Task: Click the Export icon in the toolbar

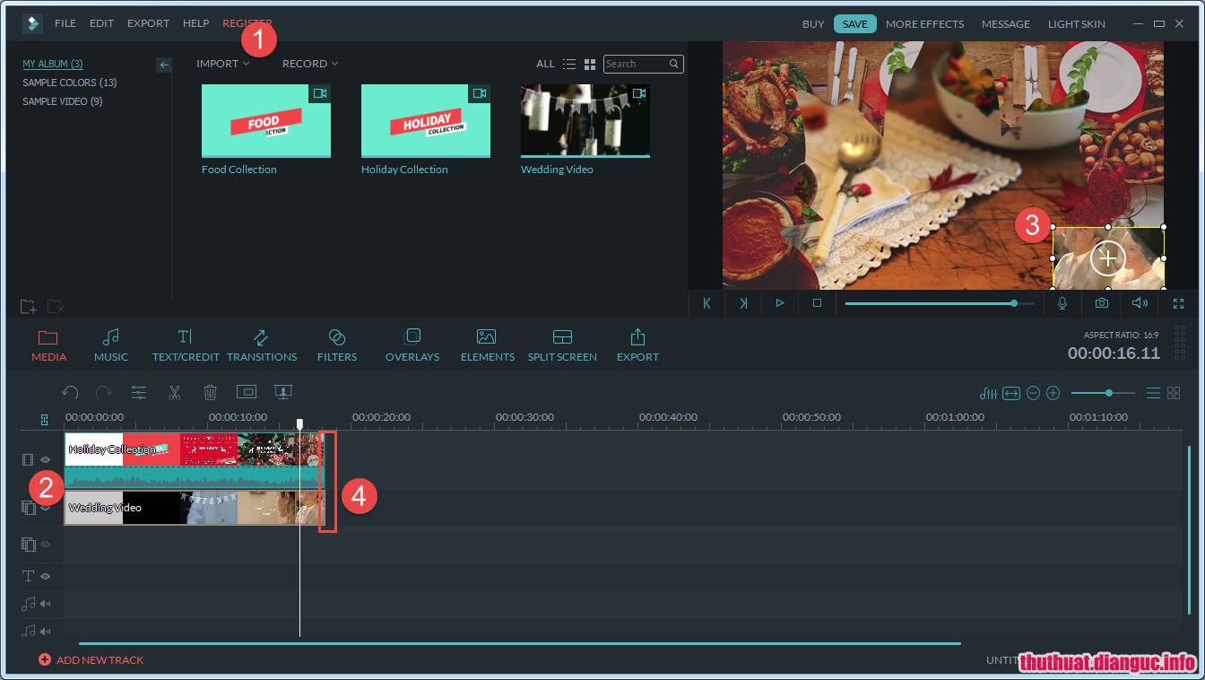Action: pos(637,345)
